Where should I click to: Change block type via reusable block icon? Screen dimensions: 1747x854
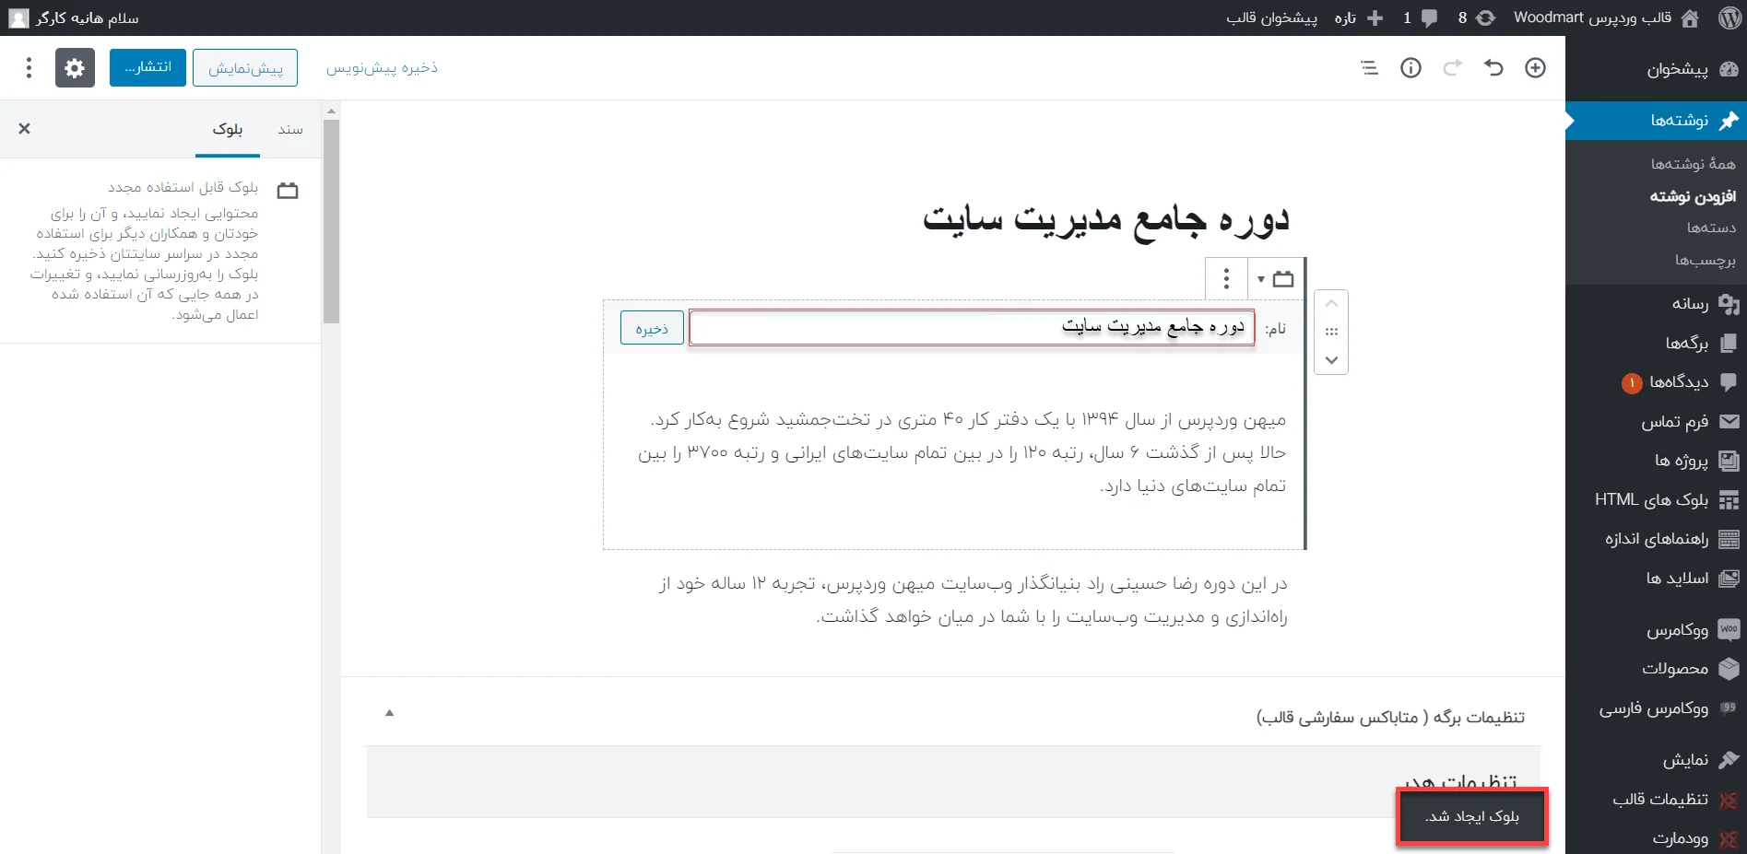coord(1276,278)
